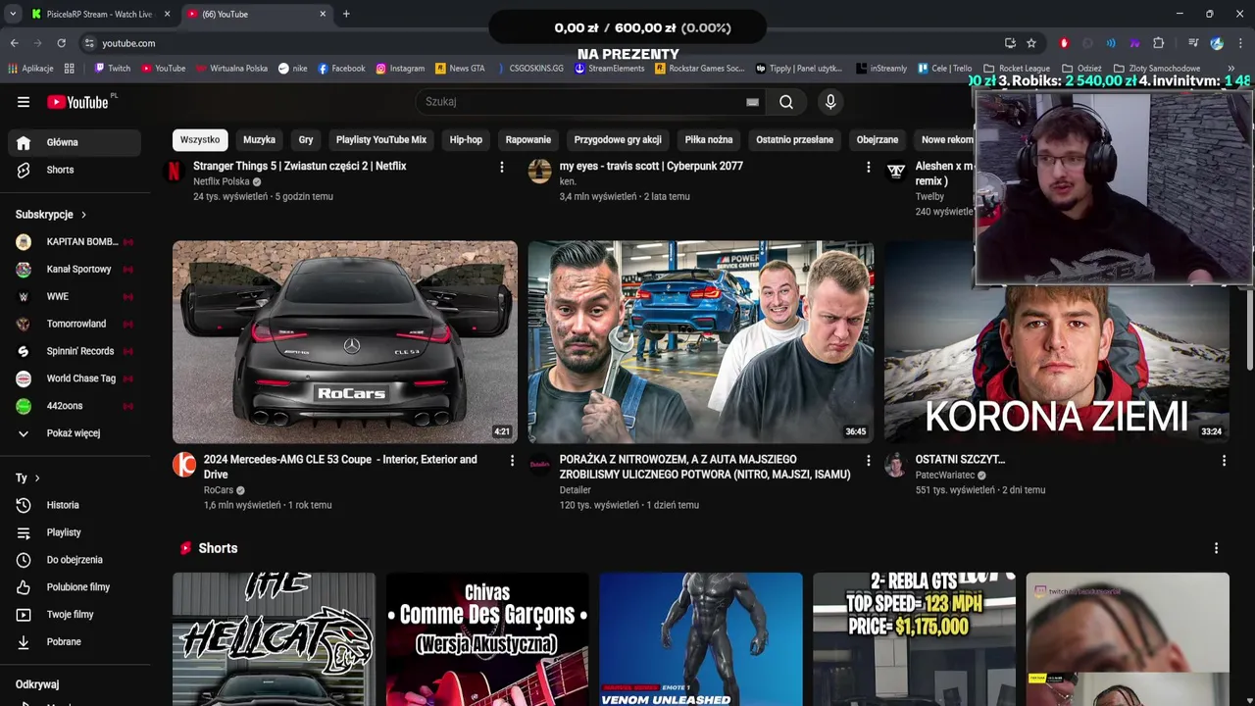Click the search magnifier button
This screenshot has width=1255, height=706.
[x=786, y=102]
